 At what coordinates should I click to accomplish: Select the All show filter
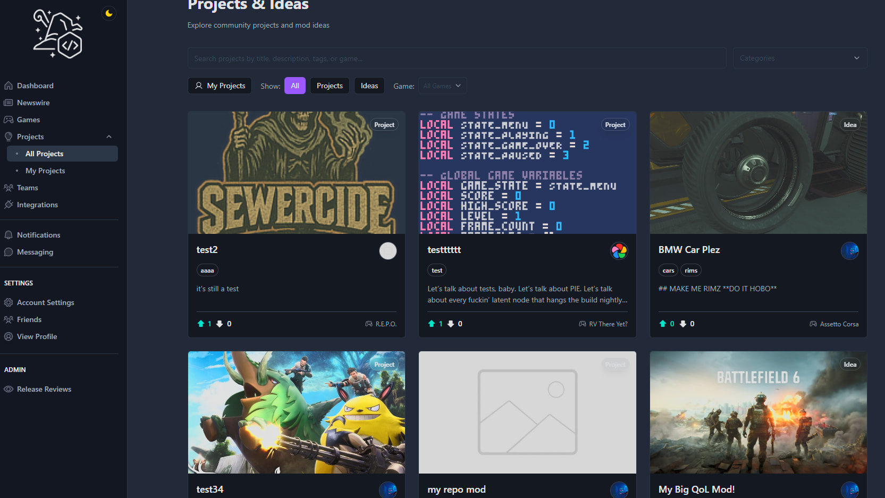coord(295,86)
